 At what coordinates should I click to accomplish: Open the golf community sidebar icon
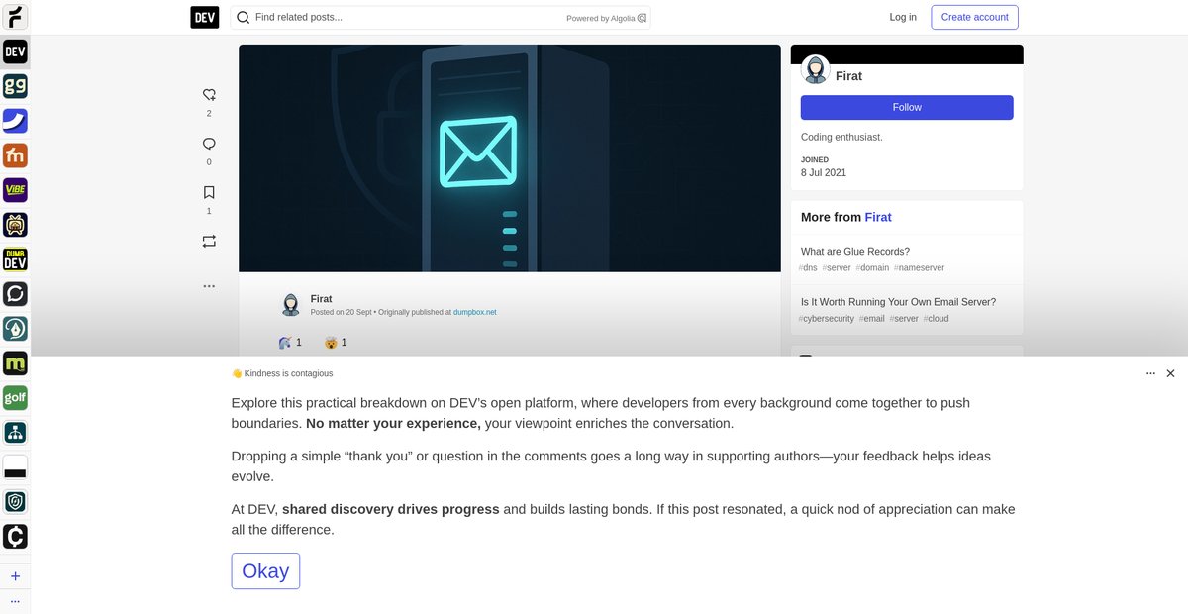click(15, 398)
